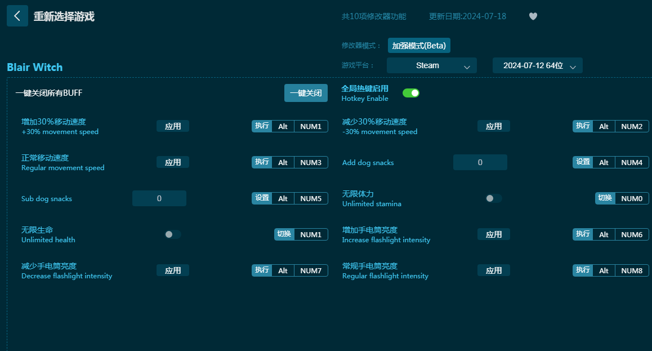Toggle the global Hotkey Enable switch
The image size is (652, 351).
411,93
